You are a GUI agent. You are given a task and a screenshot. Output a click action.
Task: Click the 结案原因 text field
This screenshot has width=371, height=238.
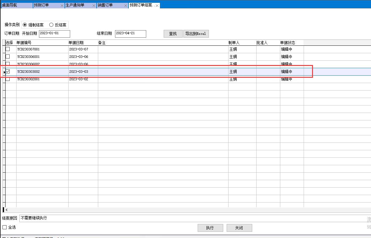(x=187, y=218)
